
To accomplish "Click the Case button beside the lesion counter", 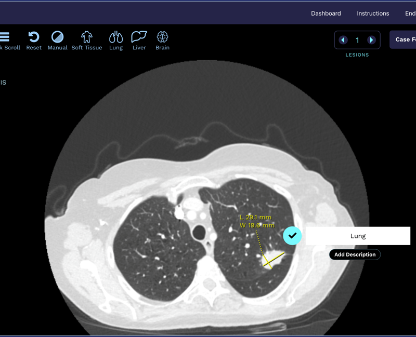I will click(402, 40).
